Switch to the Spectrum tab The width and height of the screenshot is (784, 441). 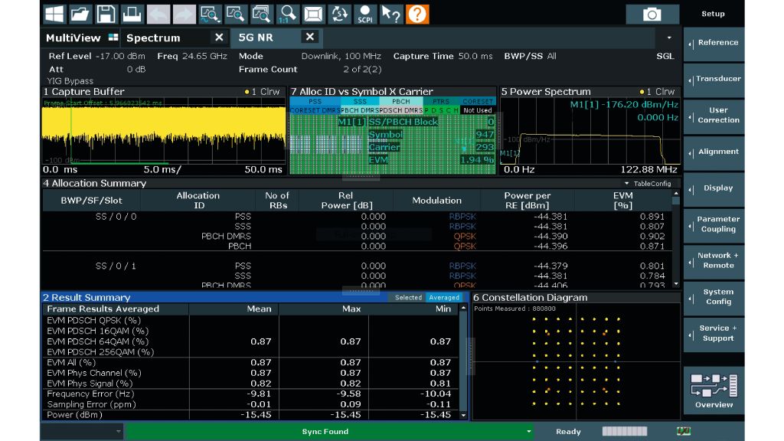tap(153, 38)
